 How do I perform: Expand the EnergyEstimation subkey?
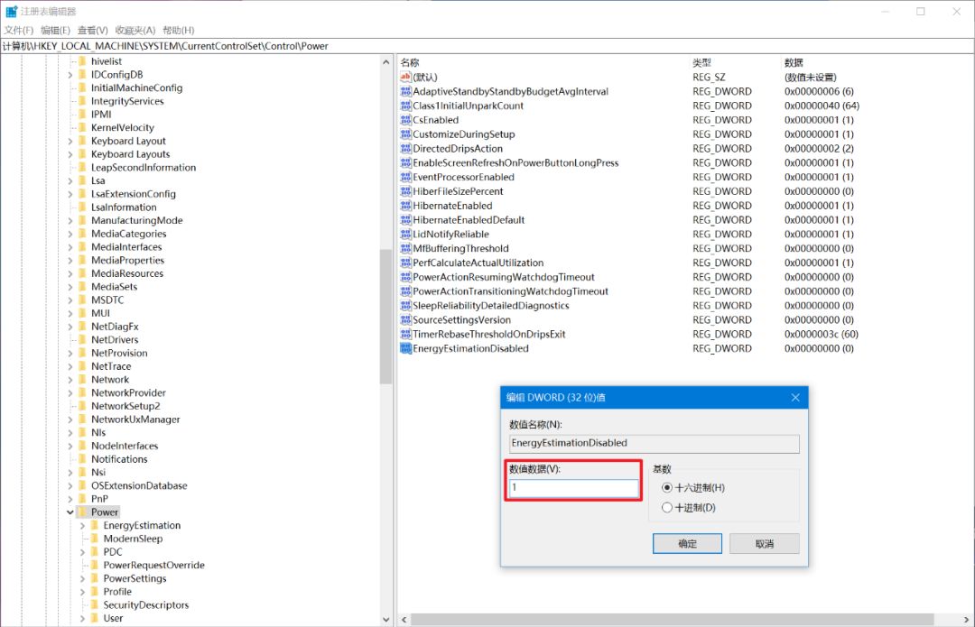(x=82, y=525)
